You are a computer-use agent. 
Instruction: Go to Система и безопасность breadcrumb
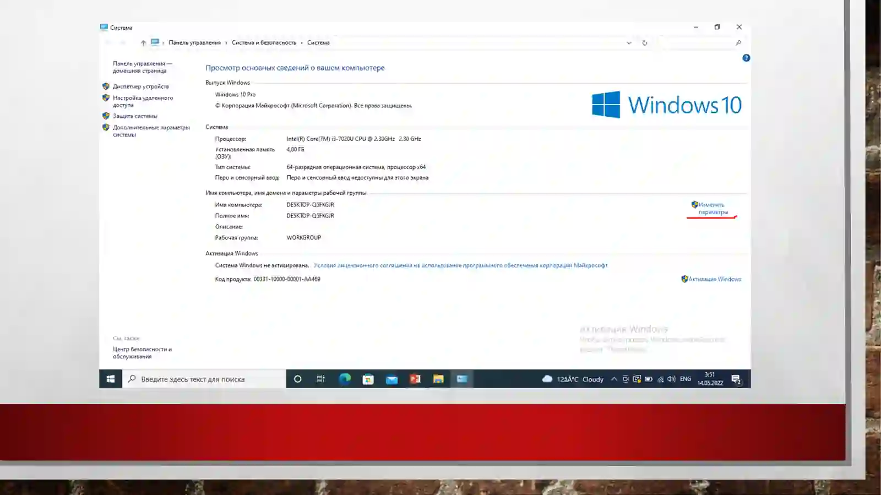click(x=264, y=42)
